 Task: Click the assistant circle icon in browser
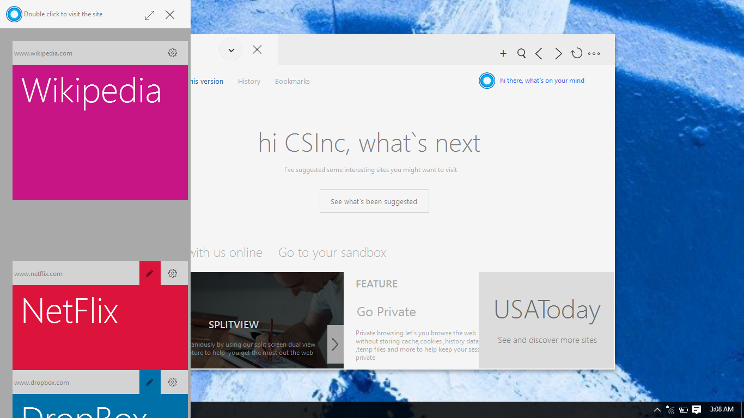click(x=487, y=81)
